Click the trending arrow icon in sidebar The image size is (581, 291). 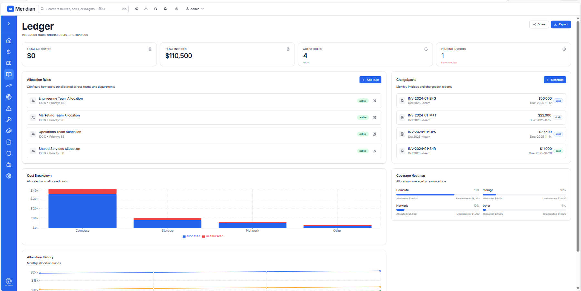click(9, 86)
